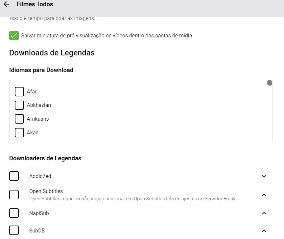Turn on Open Subtitles downloader

coord(14,195)
